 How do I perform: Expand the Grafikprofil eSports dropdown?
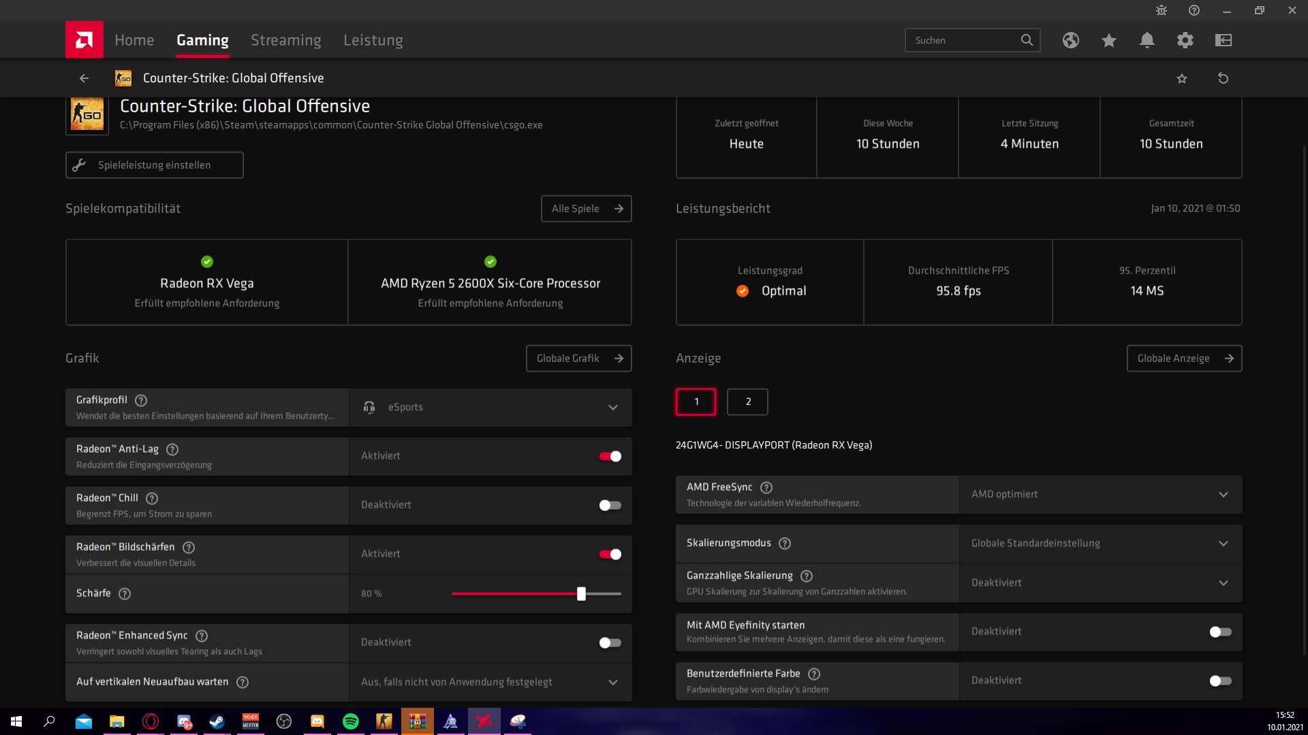490,408
